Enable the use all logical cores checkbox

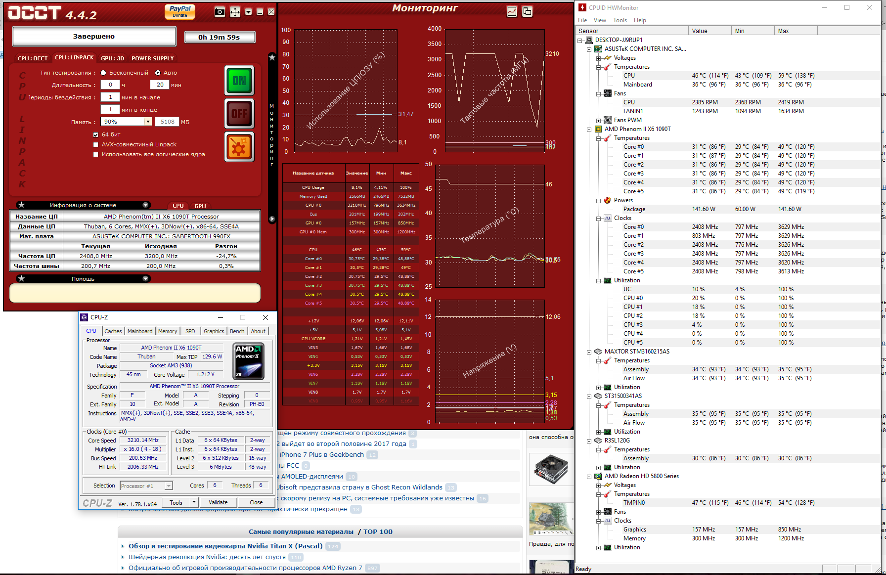tap(95, 154)
